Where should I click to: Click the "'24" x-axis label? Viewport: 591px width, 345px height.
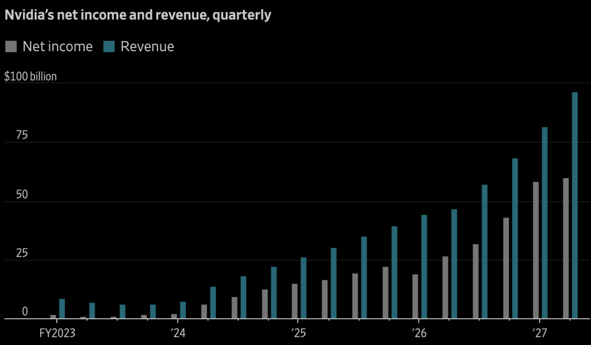click(x=178, y=333)
